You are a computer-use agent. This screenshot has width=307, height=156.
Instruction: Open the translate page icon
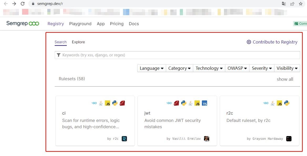284,4
